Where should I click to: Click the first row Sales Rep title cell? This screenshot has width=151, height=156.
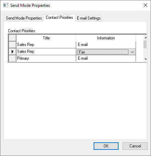point(46,45)
